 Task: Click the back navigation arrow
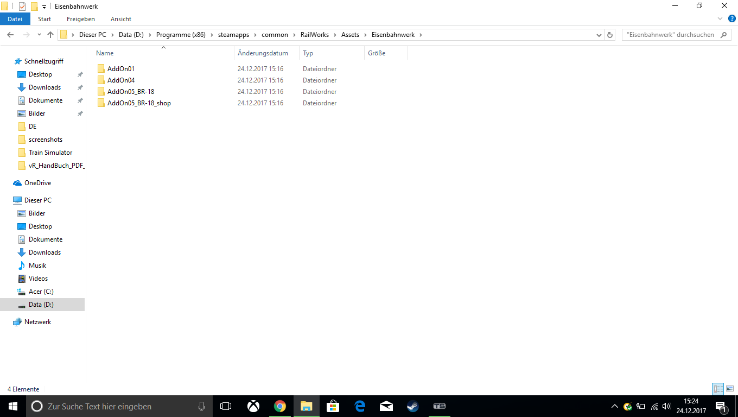click(10, 35)
